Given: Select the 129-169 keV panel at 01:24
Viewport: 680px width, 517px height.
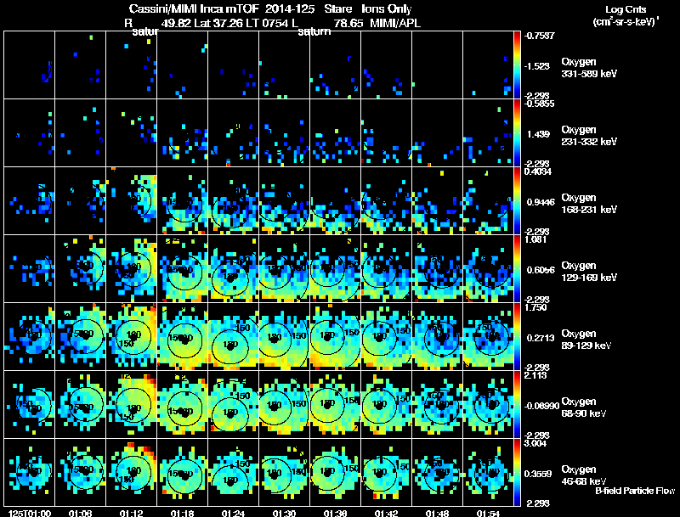Looking at the screenshot, I should 233,268.
